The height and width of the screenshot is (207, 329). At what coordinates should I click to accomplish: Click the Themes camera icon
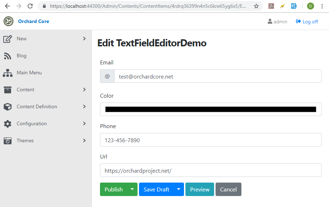point(7,140)
